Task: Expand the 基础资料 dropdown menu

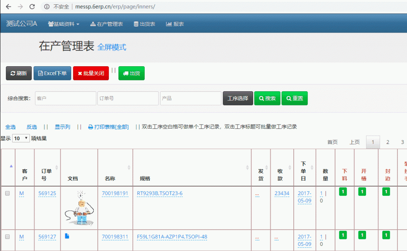Action: (x=64, y=24)
